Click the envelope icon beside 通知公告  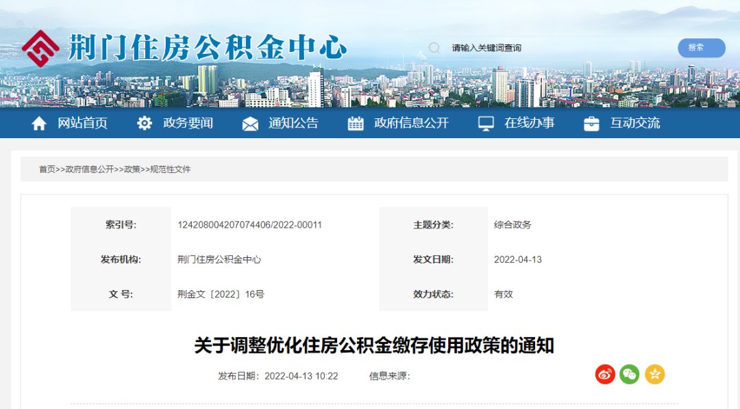[250, 124]
